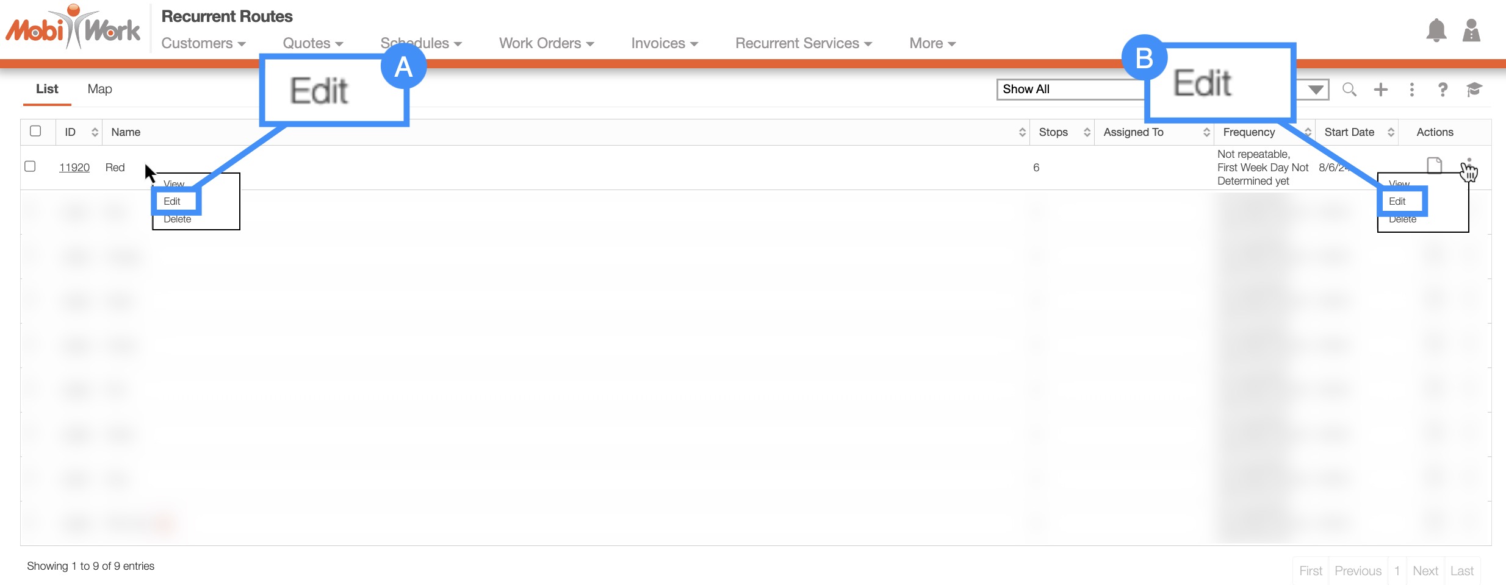The image size is (1506, 585).
Task: Go to Next page in pagination
Action: click(1425, 571)
